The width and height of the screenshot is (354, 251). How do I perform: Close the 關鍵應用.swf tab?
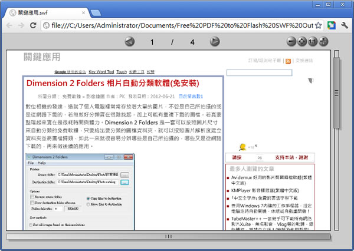tap(83, 12)
